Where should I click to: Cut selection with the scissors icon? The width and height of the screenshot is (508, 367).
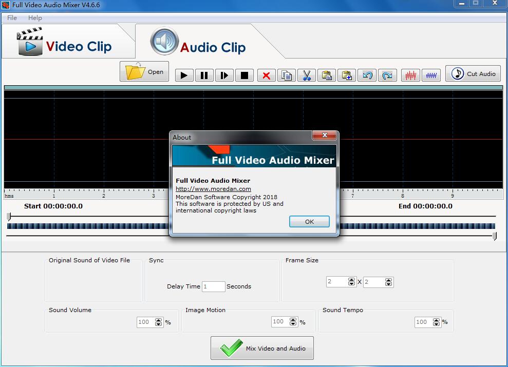(x=307, y=75)
